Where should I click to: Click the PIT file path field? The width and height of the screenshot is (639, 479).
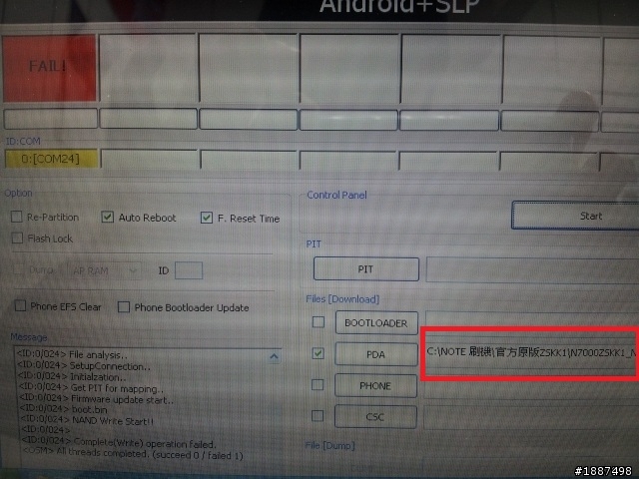pyautogui.click(x=532, y=269)
